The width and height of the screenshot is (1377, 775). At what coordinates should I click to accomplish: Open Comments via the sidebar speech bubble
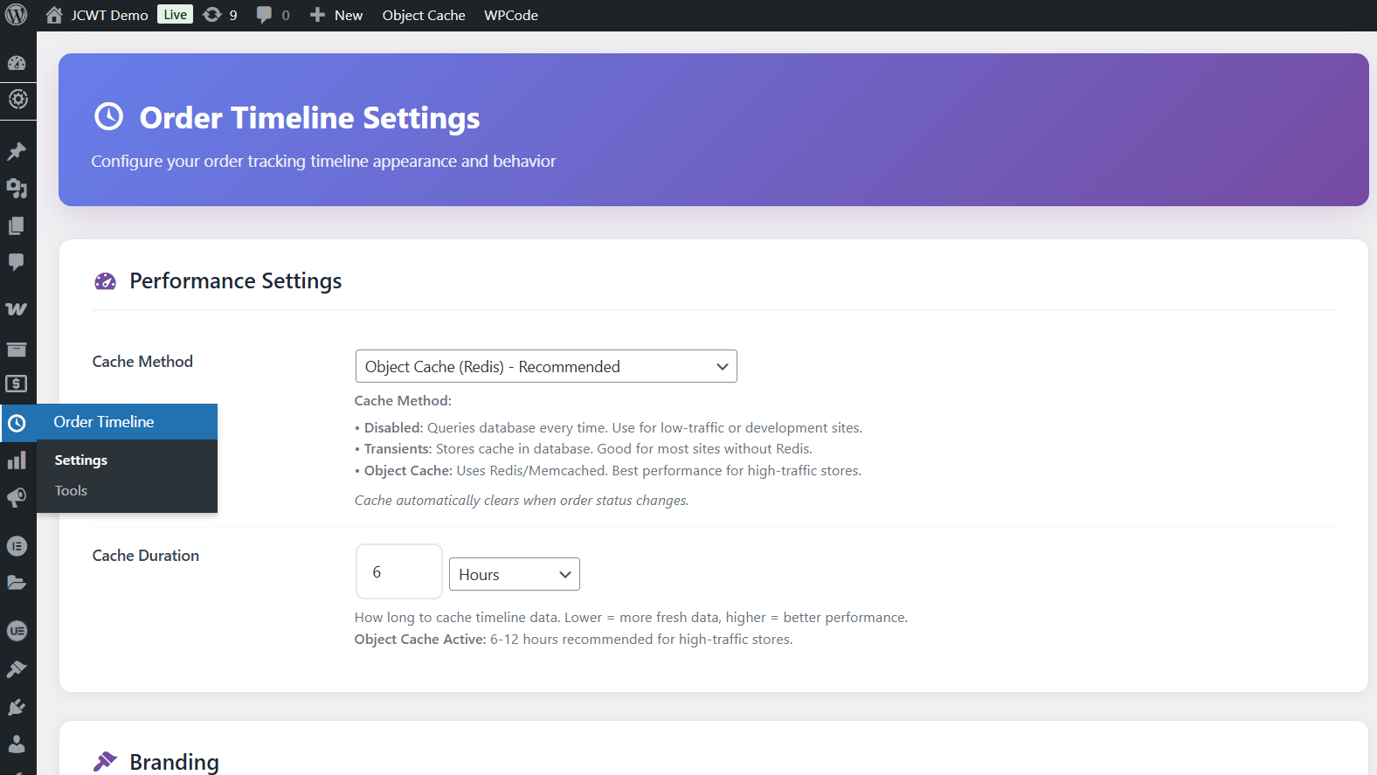pos(17,262)
